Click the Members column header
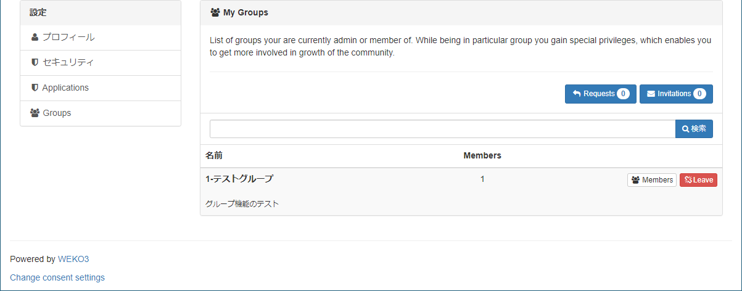The height and width of the screenshot is (291, 742). pyautogui.click(x=482, y=155)
